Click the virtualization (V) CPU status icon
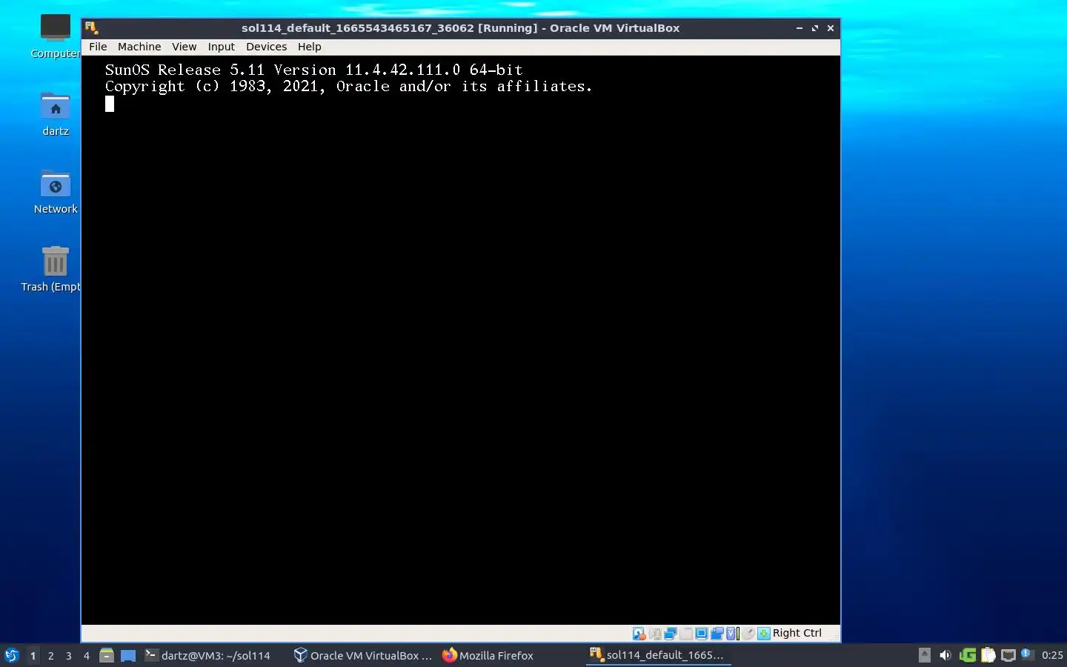This screenshot has height=667, width=1067. [732, 634]
